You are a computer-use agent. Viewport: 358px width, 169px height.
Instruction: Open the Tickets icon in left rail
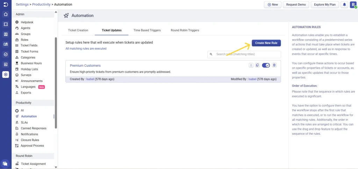[x=6, y=24]
